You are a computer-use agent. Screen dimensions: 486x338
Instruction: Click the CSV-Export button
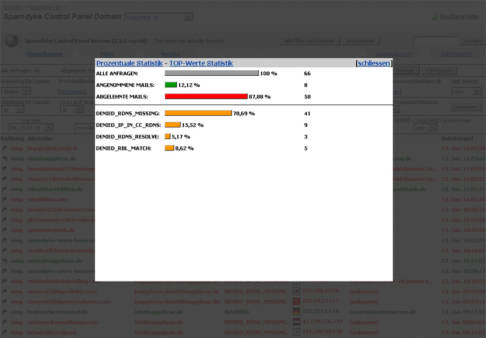(x=439, y=70)
